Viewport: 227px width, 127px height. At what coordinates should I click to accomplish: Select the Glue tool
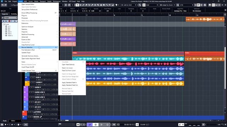point(92,5)
